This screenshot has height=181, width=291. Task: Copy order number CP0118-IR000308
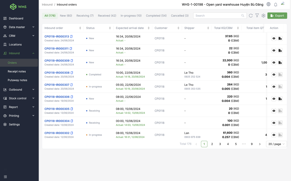pyautogui.click(x=72, y=73)
